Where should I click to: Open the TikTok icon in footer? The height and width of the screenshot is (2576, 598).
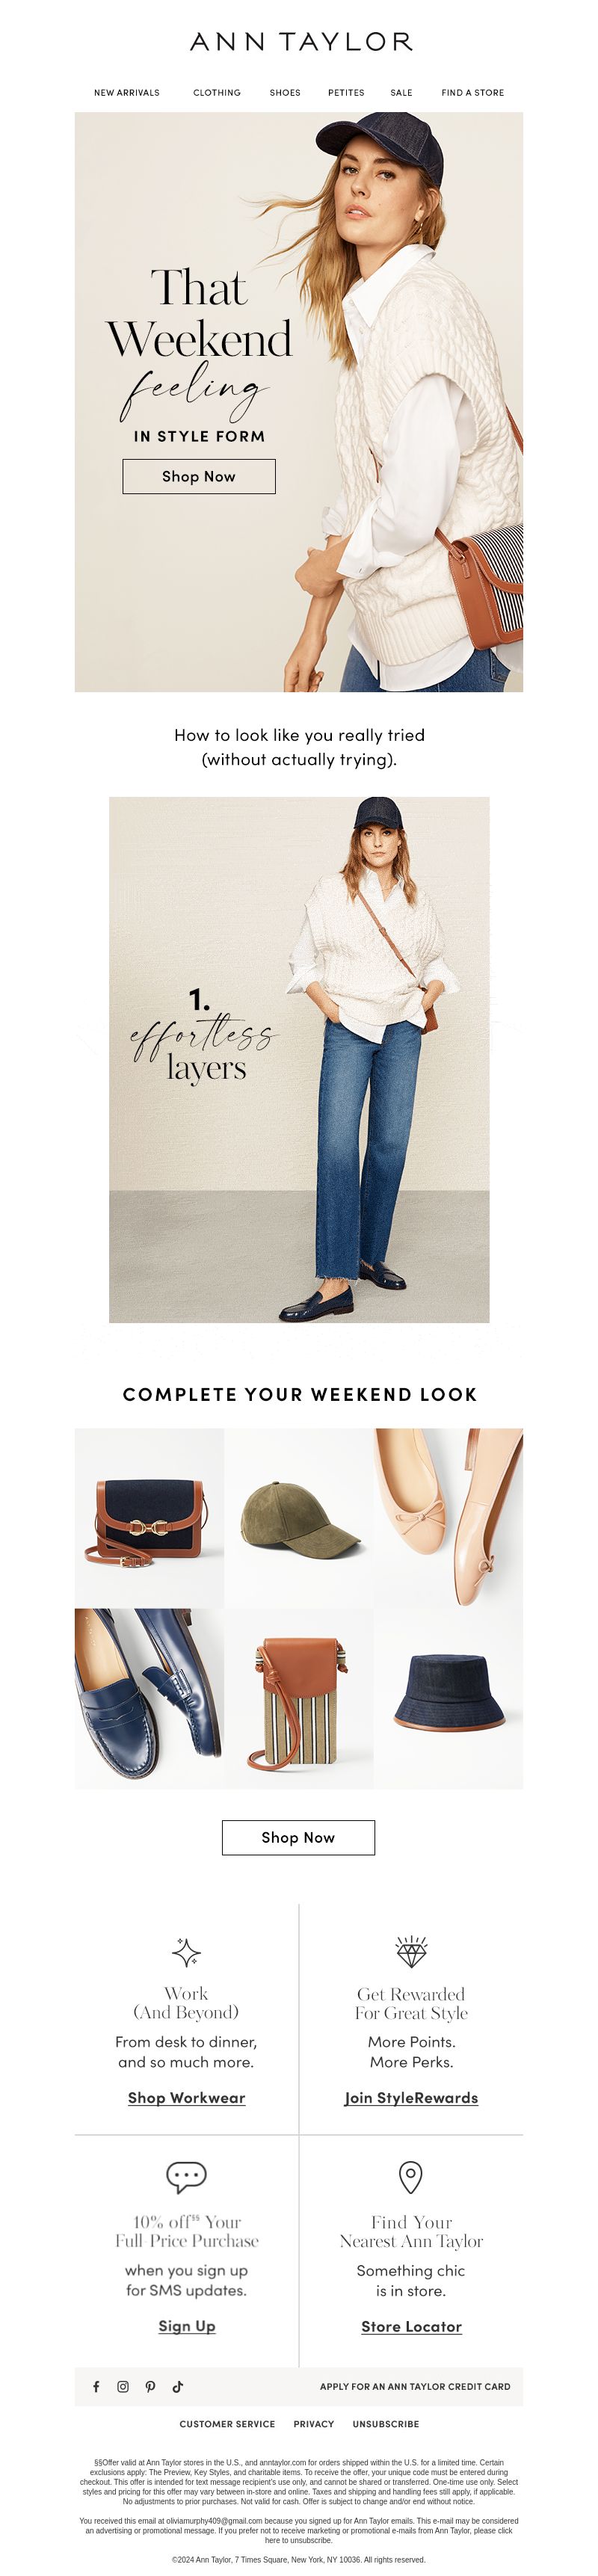click(178, 2386)
